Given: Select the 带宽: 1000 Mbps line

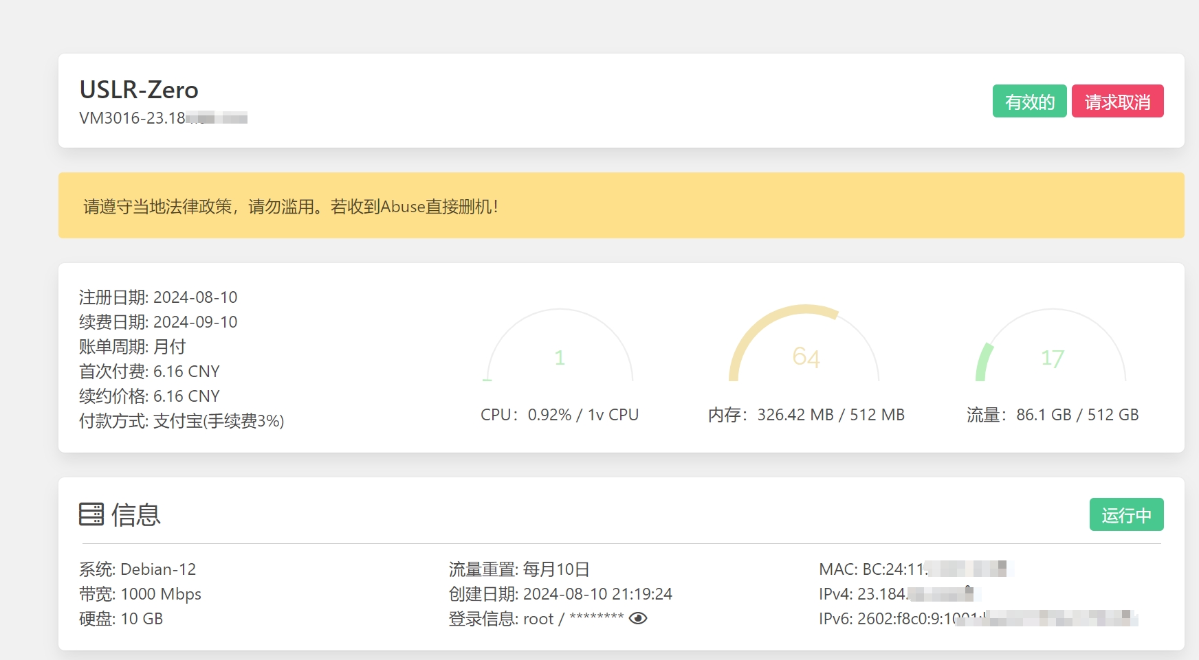Looking at the screenshot, I should pos(140,594).
